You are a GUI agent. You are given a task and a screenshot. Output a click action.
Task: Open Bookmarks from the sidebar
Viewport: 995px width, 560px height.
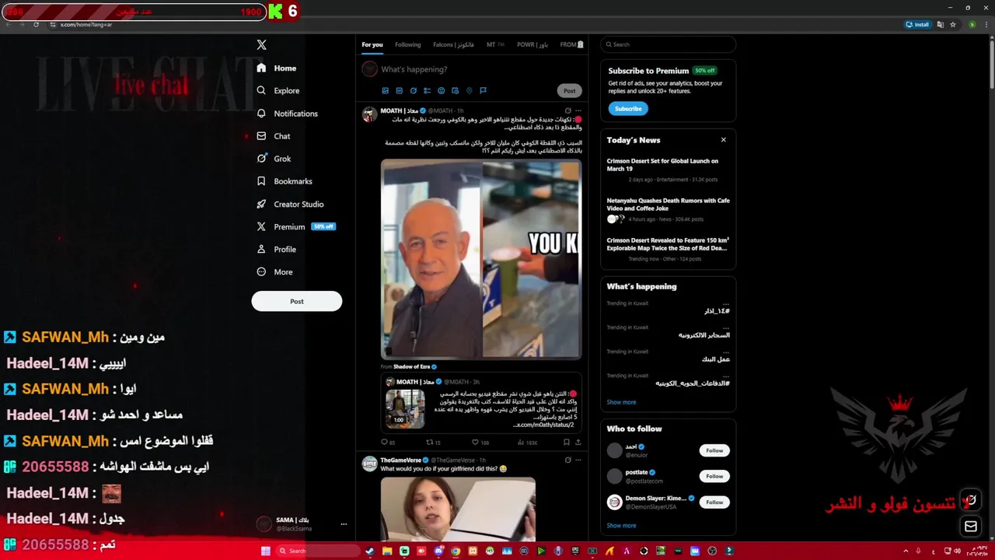point(285,181)
